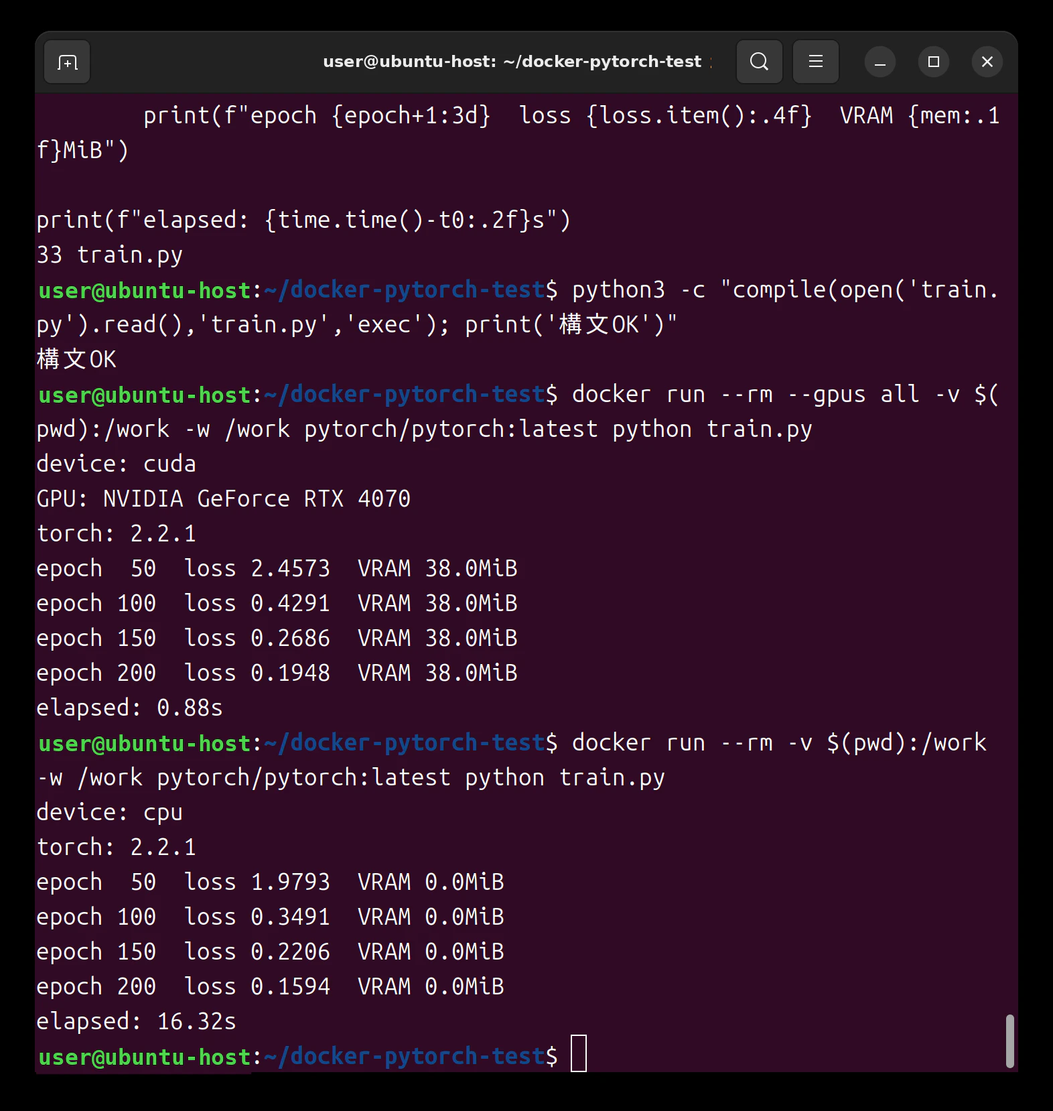Click 'torch: 2.2.1' under device: cpu
Viewport: 1053px width, 1111px height.
(116, 847)
